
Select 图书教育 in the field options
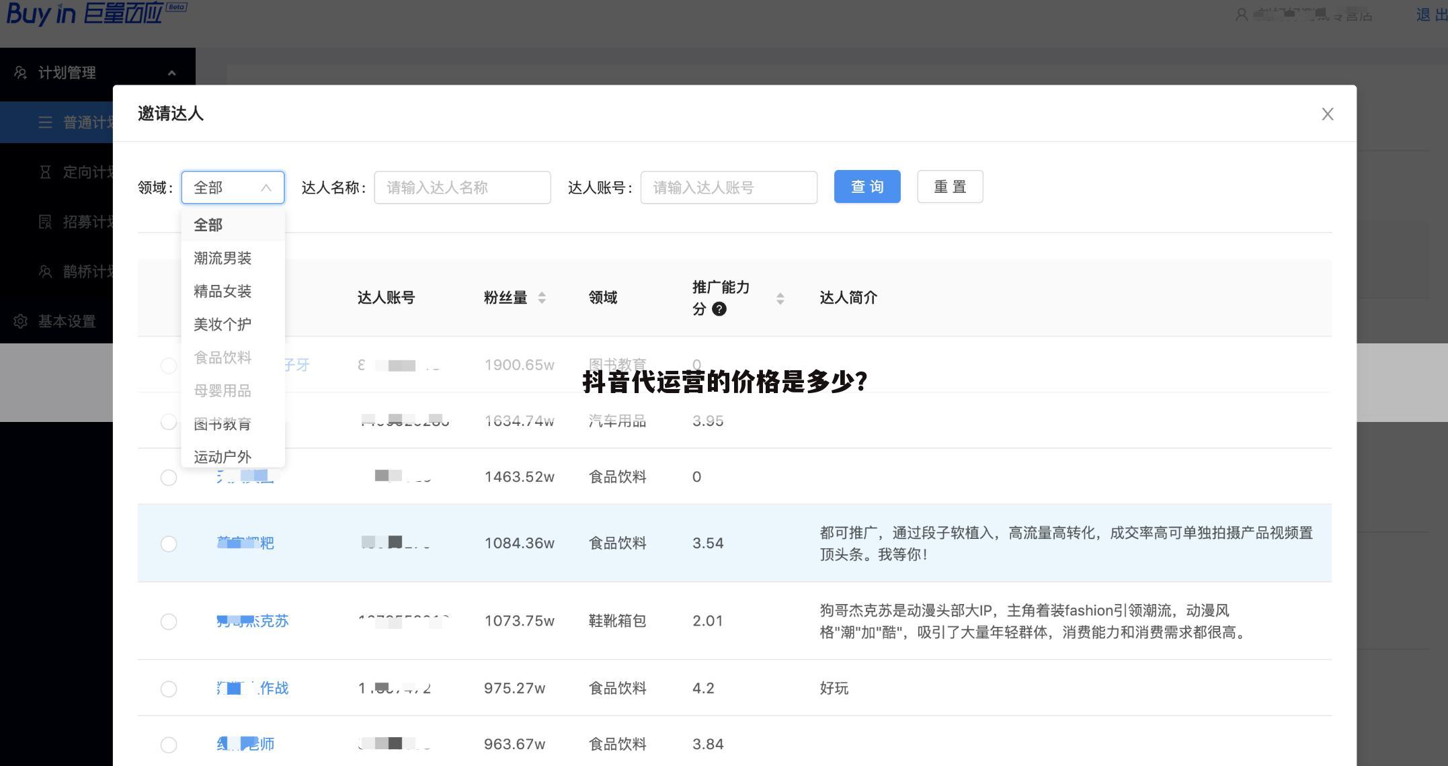(x=223, y=423)
